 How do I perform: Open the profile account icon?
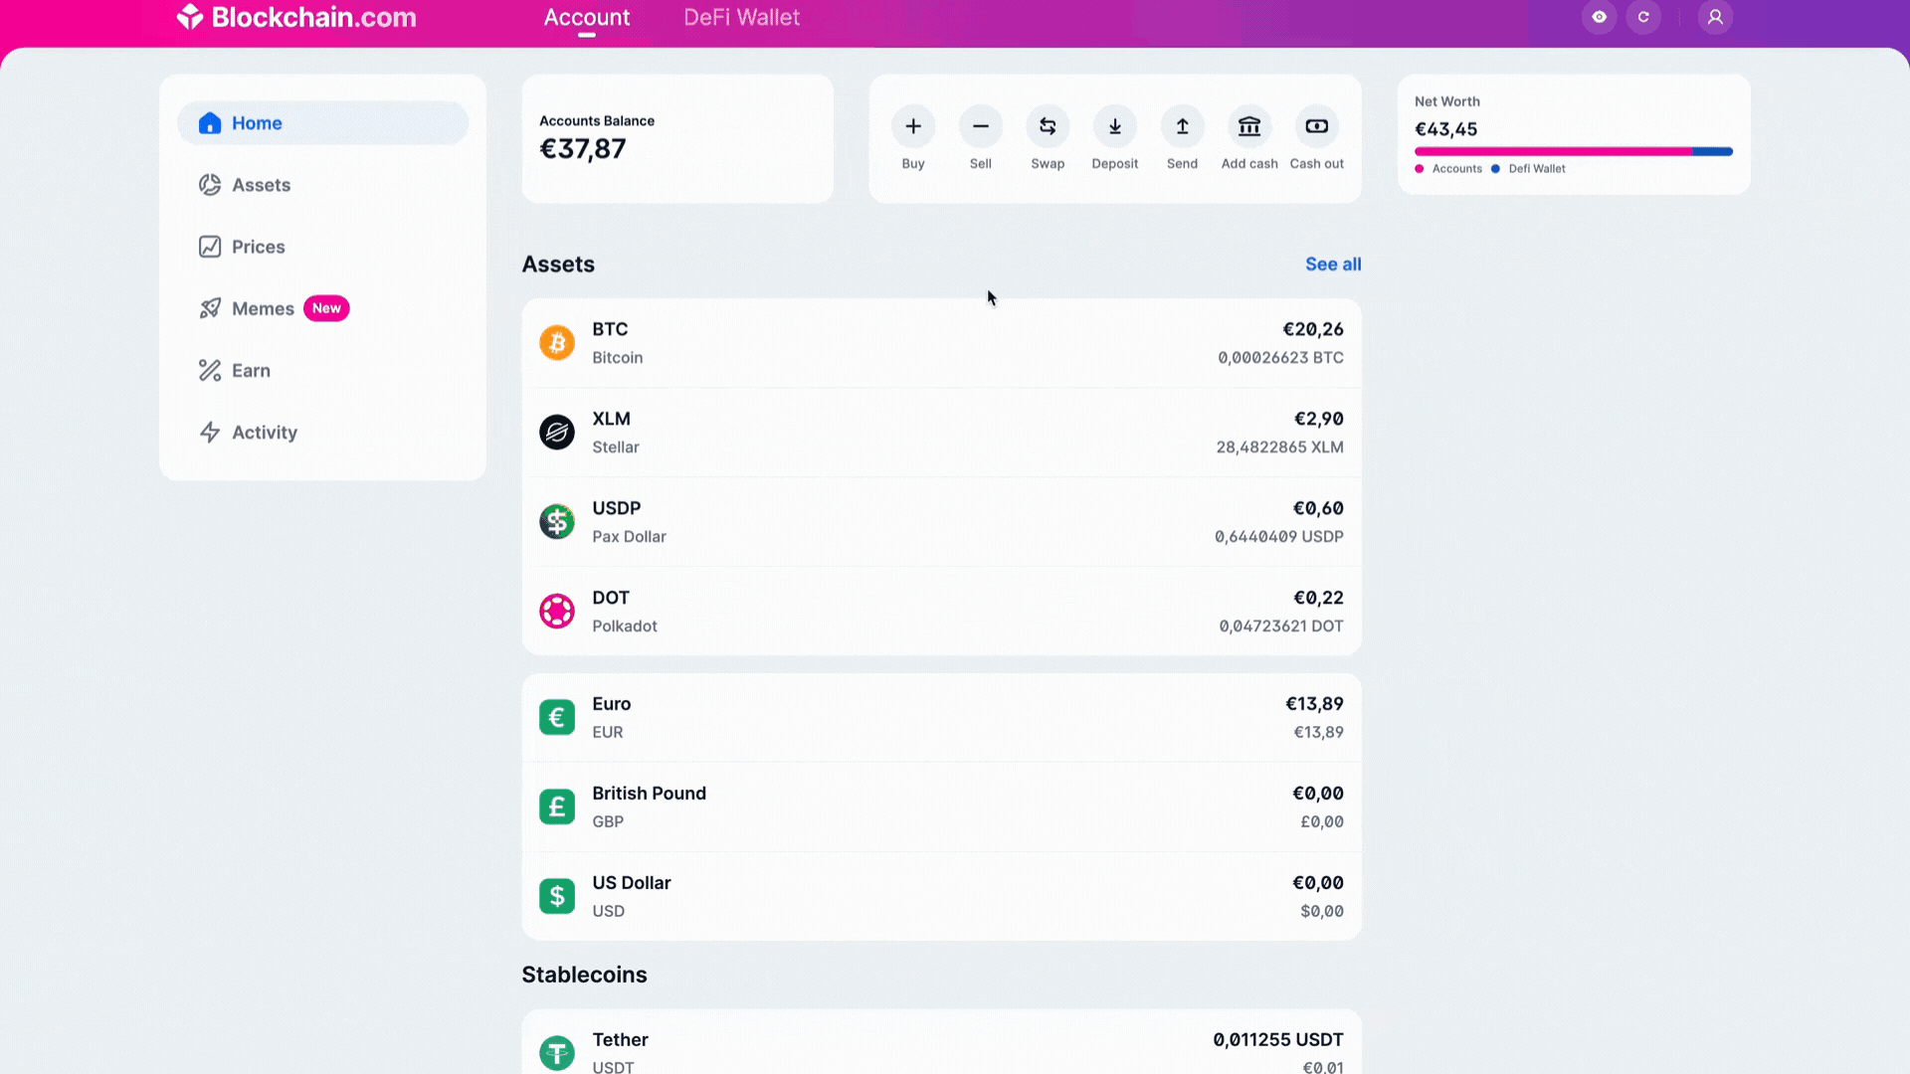1715,17
